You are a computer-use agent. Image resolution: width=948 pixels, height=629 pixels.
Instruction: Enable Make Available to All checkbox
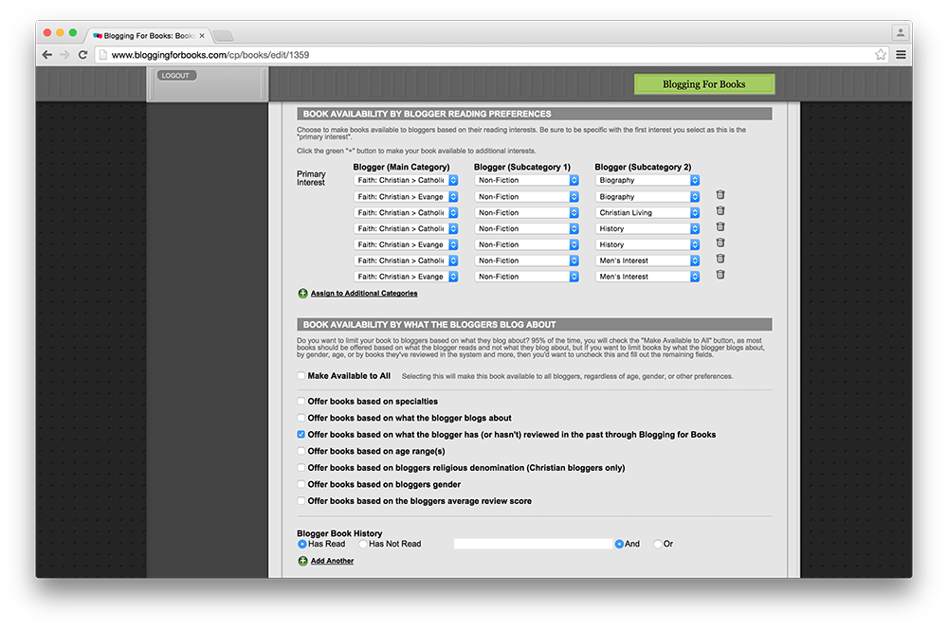301,376
